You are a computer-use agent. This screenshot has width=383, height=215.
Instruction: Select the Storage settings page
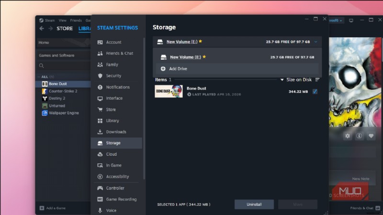tap(116, 143)
